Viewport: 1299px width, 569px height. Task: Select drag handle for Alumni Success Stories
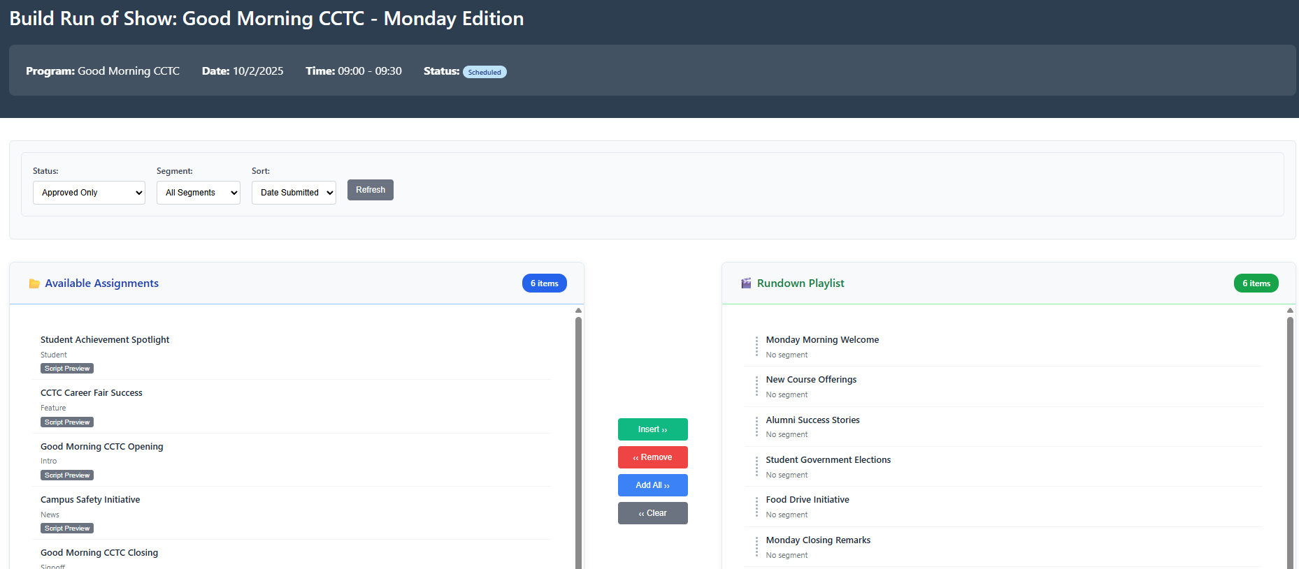tap(756, 427)
